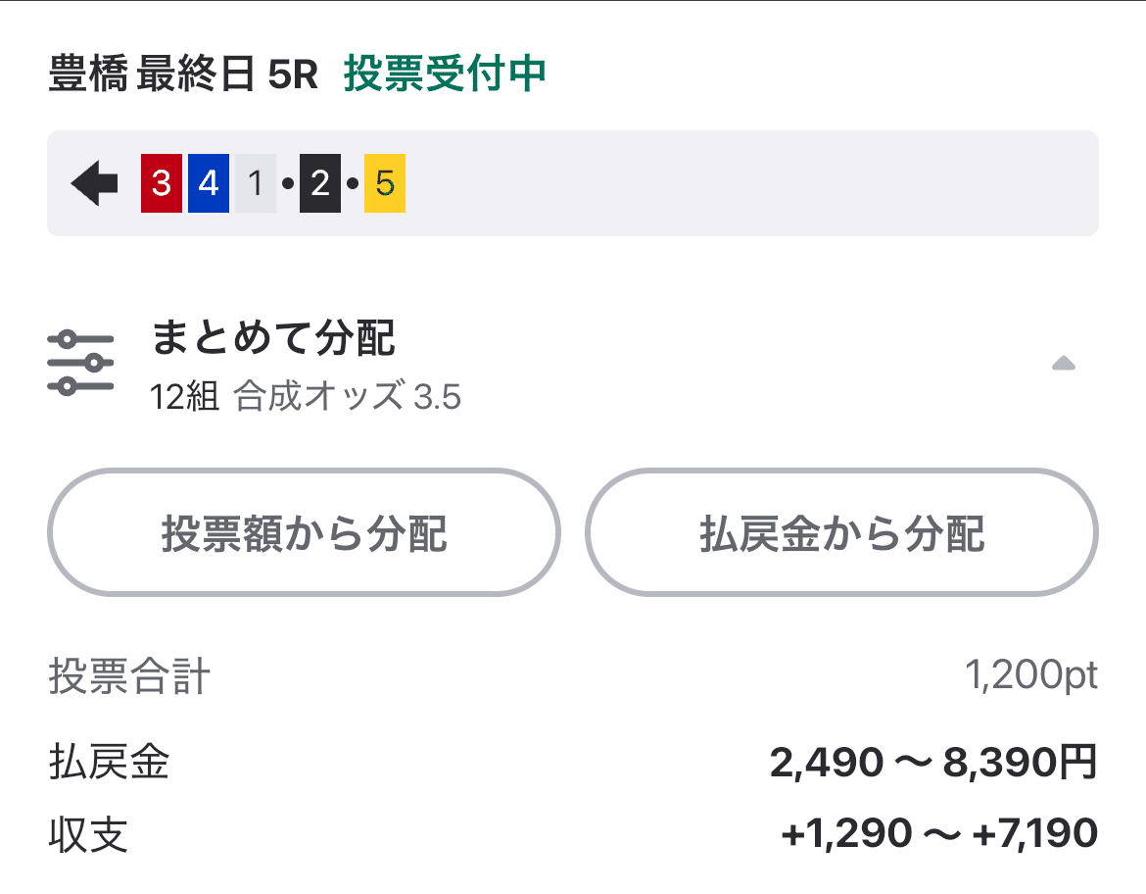The height and width of the screenshot is (894, 1146).
Task: Tap the 投票受付中 status indicator
Action: coord(446,73)
